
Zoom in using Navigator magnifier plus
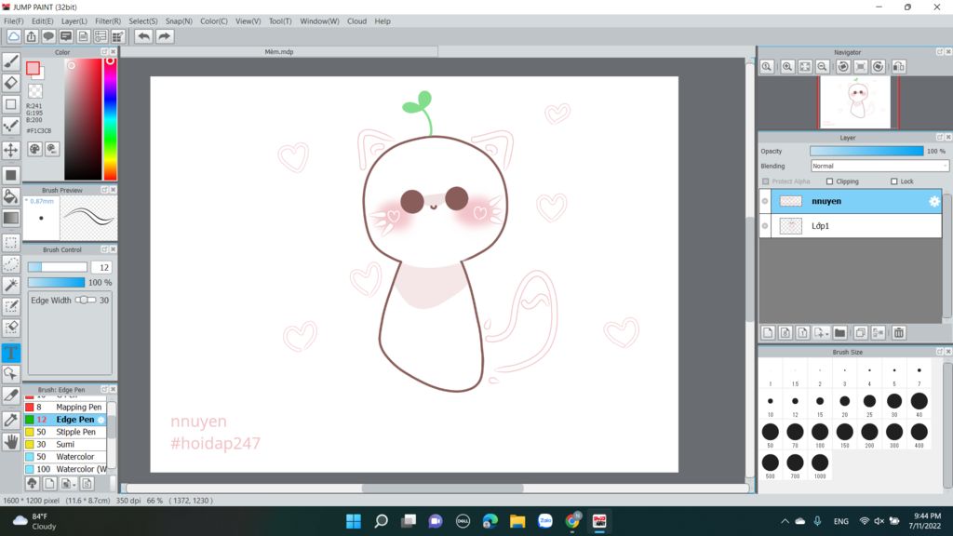pyautogui.click(x=787, y=67)
